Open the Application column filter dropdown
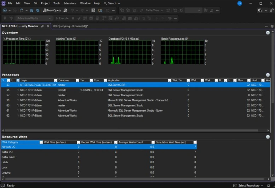Viewport: 275px width, 188px height. click(x=170, y=80)
